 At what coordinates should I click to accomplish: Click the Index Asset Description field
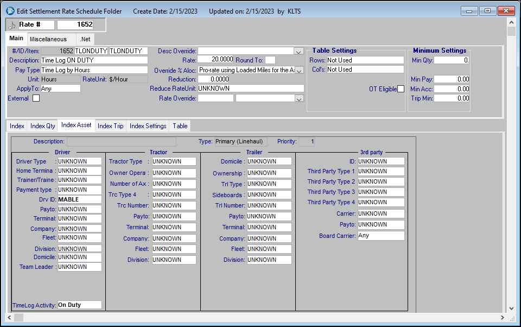122,141
